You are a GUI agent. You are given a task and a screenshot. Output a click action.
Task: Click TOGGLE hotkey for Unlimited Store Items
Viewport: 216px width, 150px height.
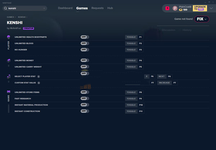pos(134,92)
